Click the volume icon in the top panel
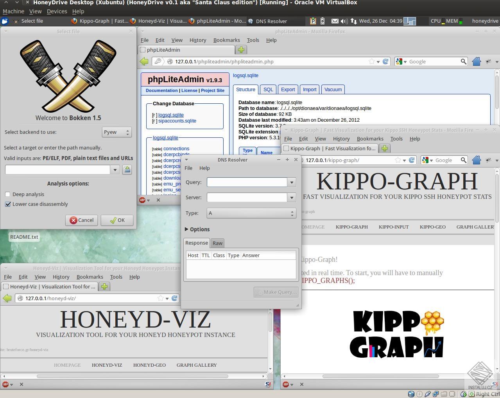The height and width of the screenshot is (398, 500). click(x=344, y=21)
